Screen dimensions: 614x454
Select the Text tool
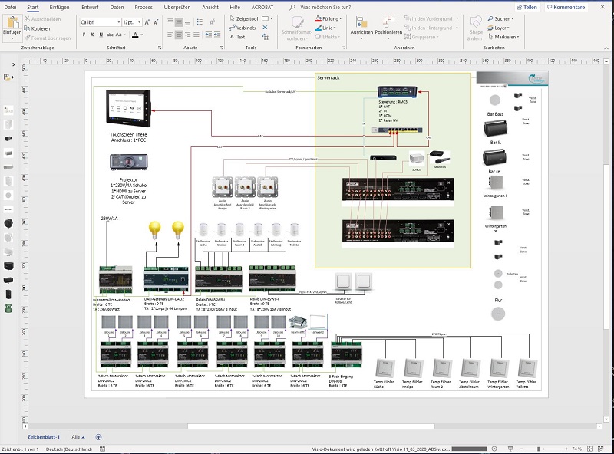[237, 37]
